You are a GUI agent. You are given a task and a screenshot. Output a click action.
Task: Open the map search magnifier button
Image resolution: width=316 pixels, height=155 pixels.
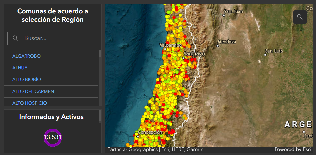tap(300, 17)
